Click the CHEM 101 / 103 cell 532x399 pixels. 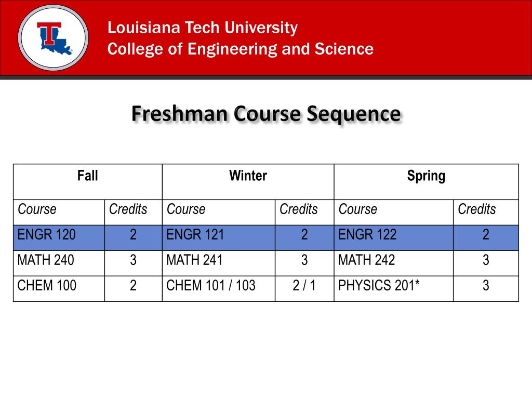click(x=211, y=285)
